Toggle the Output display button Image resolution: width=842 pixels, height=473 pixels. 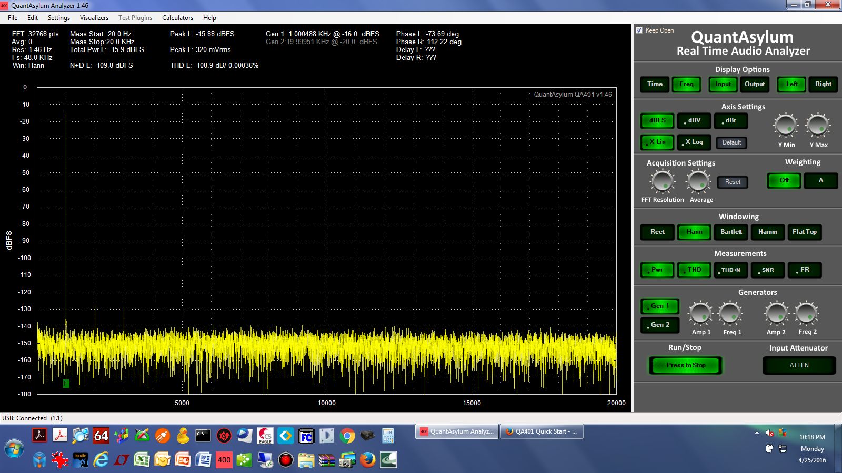click(x=755, y=84)
